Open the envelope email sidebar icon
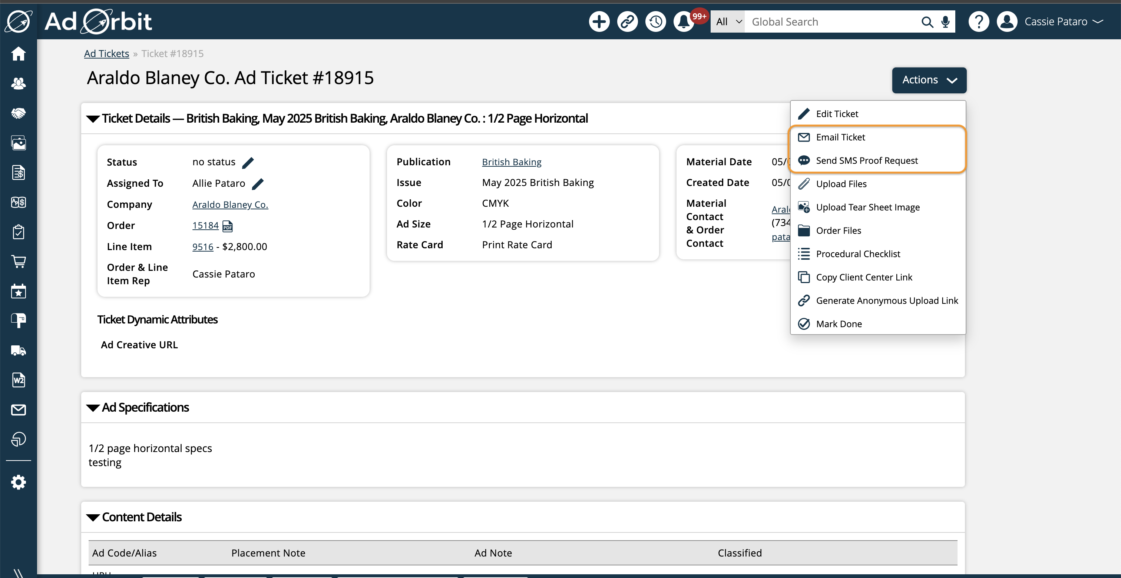Viewport: 1121px width, 578px height. pos(18,410)
